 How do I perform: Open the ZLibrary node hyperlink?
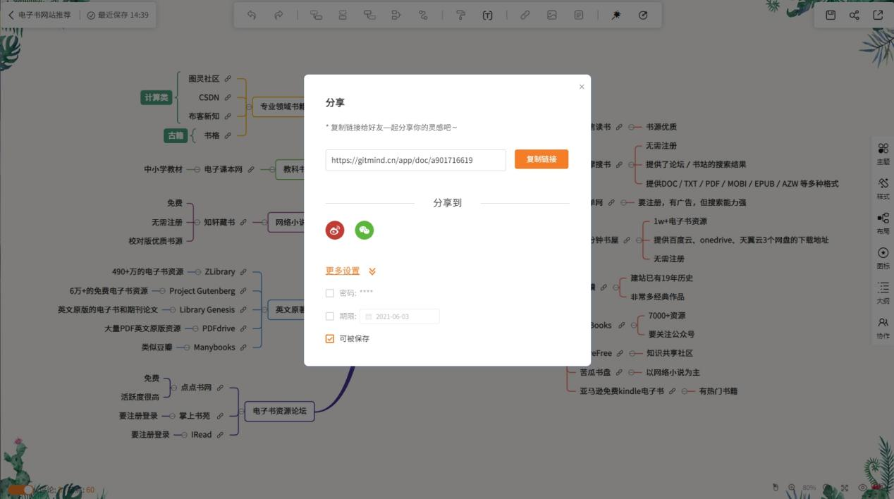[x=244, y=271]
